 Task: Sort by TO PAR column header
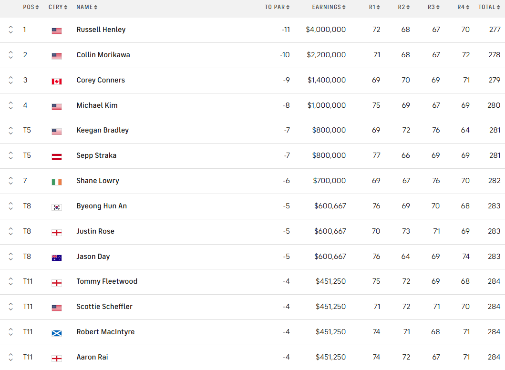(x=278, y=7)
